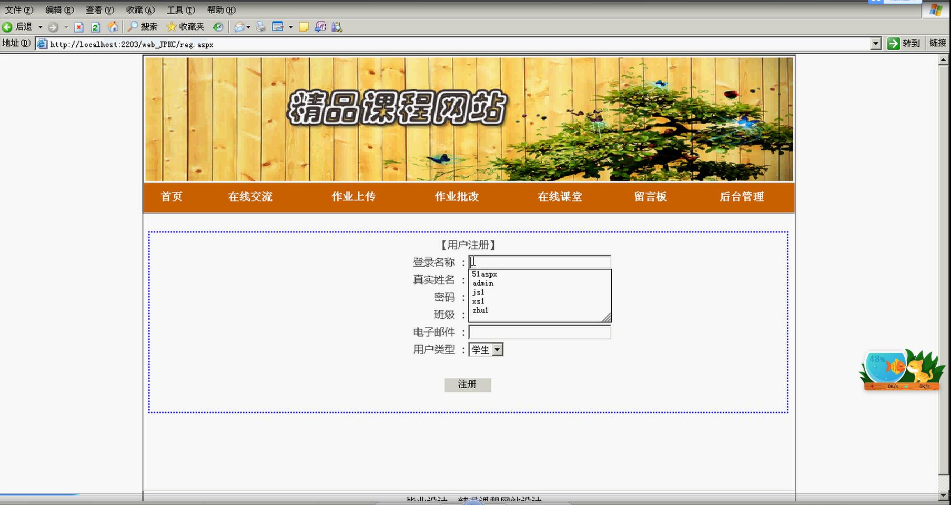951x505 pixels.
Task: Focus the 电子邮件 input field
Action: [540, 332]
